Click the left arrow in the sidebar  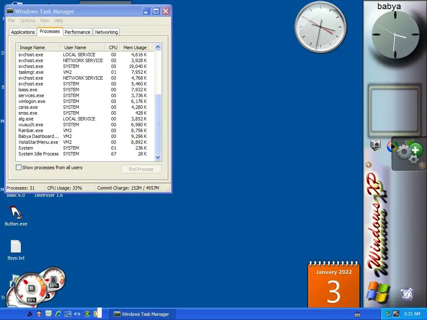369,165
